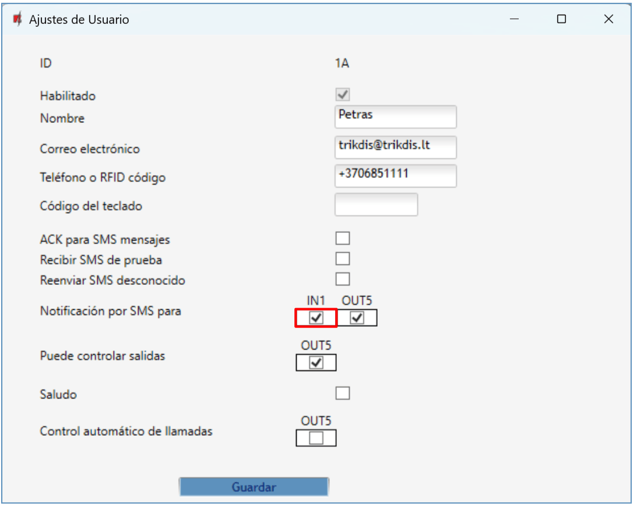Screen dimensions: 633x508
Task: Check OUT5 for Control automático de llamadas
Action: (316, 438)
